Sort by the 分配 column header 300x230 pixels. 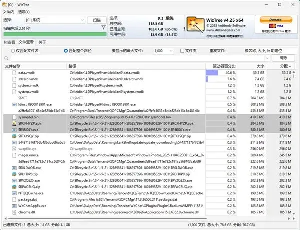(x=280, y=66)
